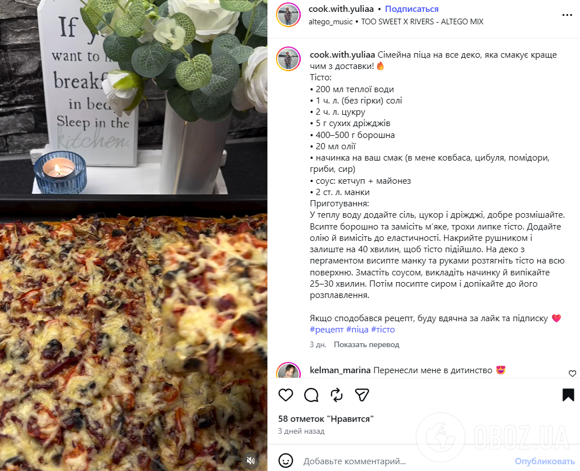Open cook.with.yuliaa profile avatar in header
Image resolution: width=580 pixels, height=471 pixels.
pyautogui.click(x=288, y=15)
